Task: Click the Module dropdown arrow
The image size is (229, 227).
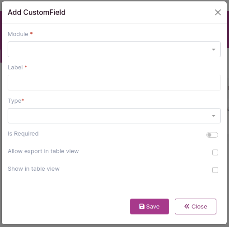Action: (x=213, y=50)
